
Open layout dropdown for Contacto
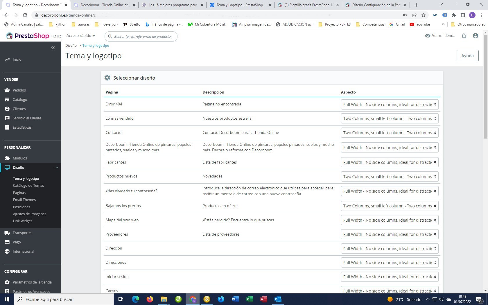(x=390, y=133)
